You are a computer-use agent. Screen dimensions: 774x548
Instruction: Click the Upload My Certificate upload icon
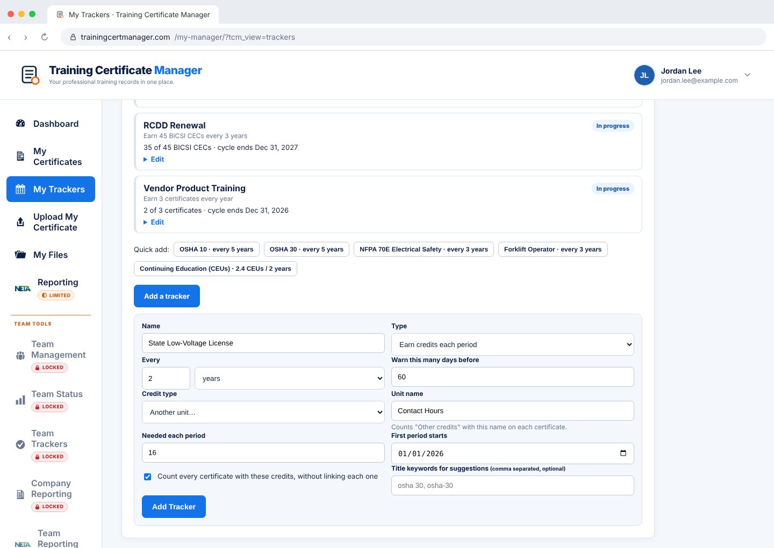20,222
